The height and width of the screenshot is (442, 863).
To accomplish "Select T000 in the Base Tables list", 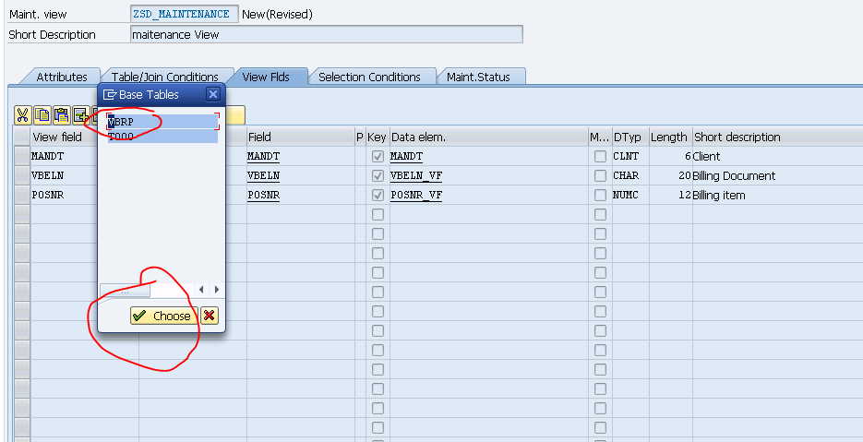I will tap(163, 137).
